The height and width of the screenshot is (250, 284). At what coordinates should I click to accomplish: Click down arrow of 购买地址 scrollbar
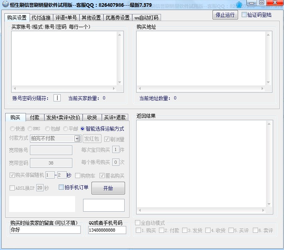(268, 82)
